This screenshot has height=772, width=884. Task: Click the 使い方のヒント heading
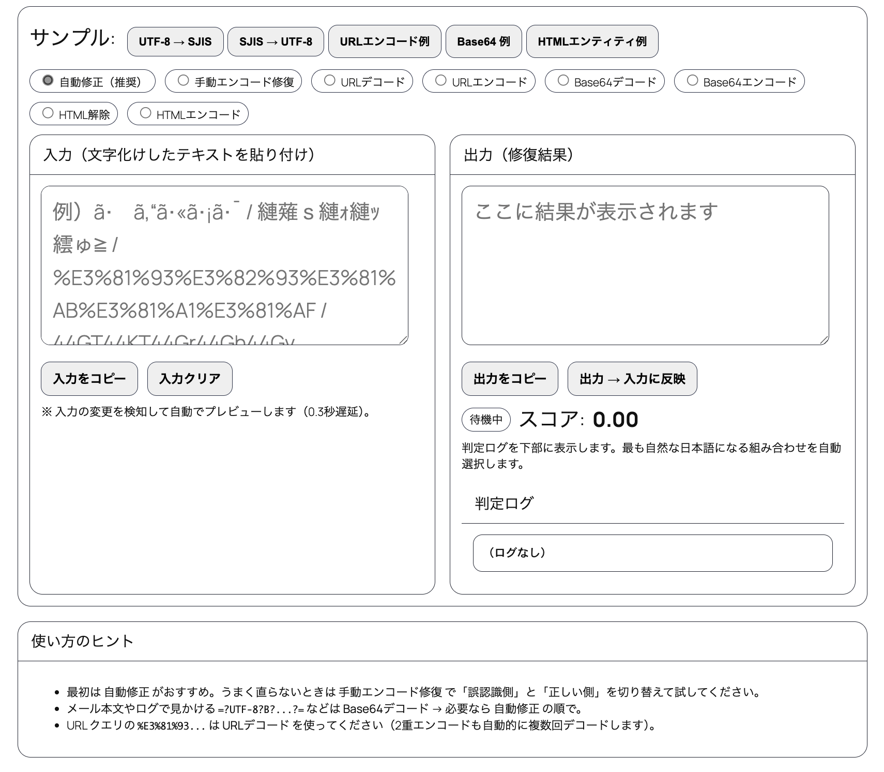tap(83, 641)
